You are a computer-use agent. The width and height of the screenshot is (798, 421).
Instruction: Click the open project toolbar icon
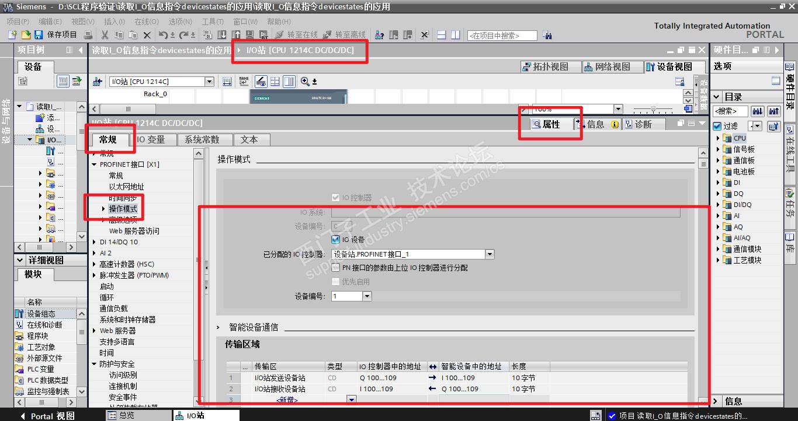click(x=26, y=35)
